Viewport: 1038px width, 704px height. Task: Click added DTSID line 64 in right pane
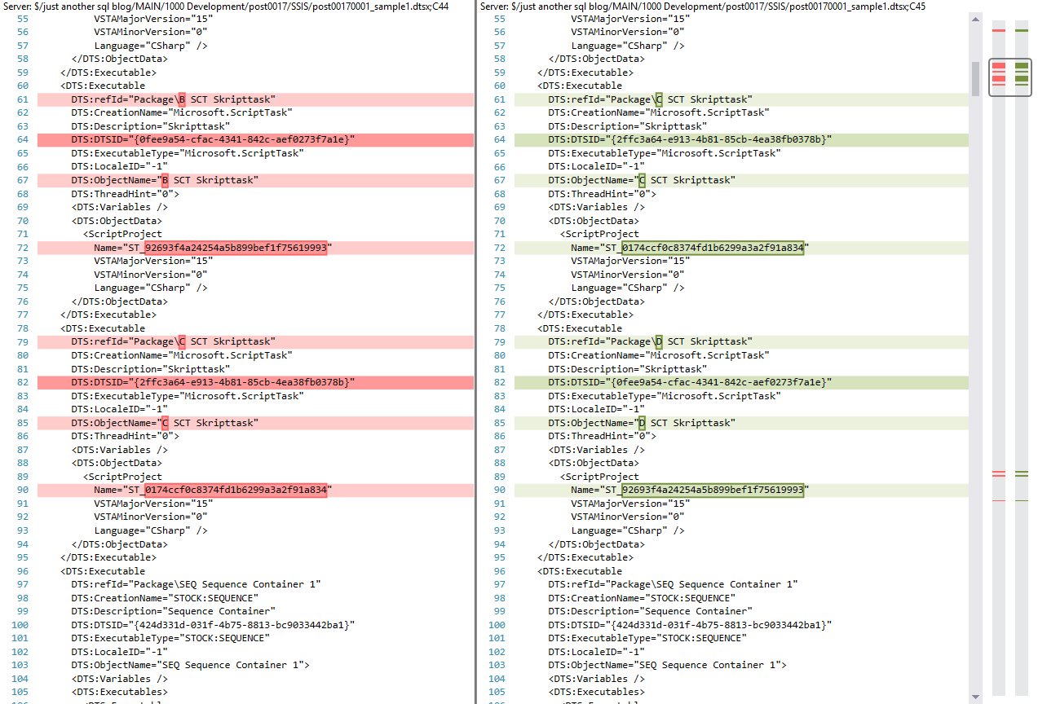coord(741,139)
